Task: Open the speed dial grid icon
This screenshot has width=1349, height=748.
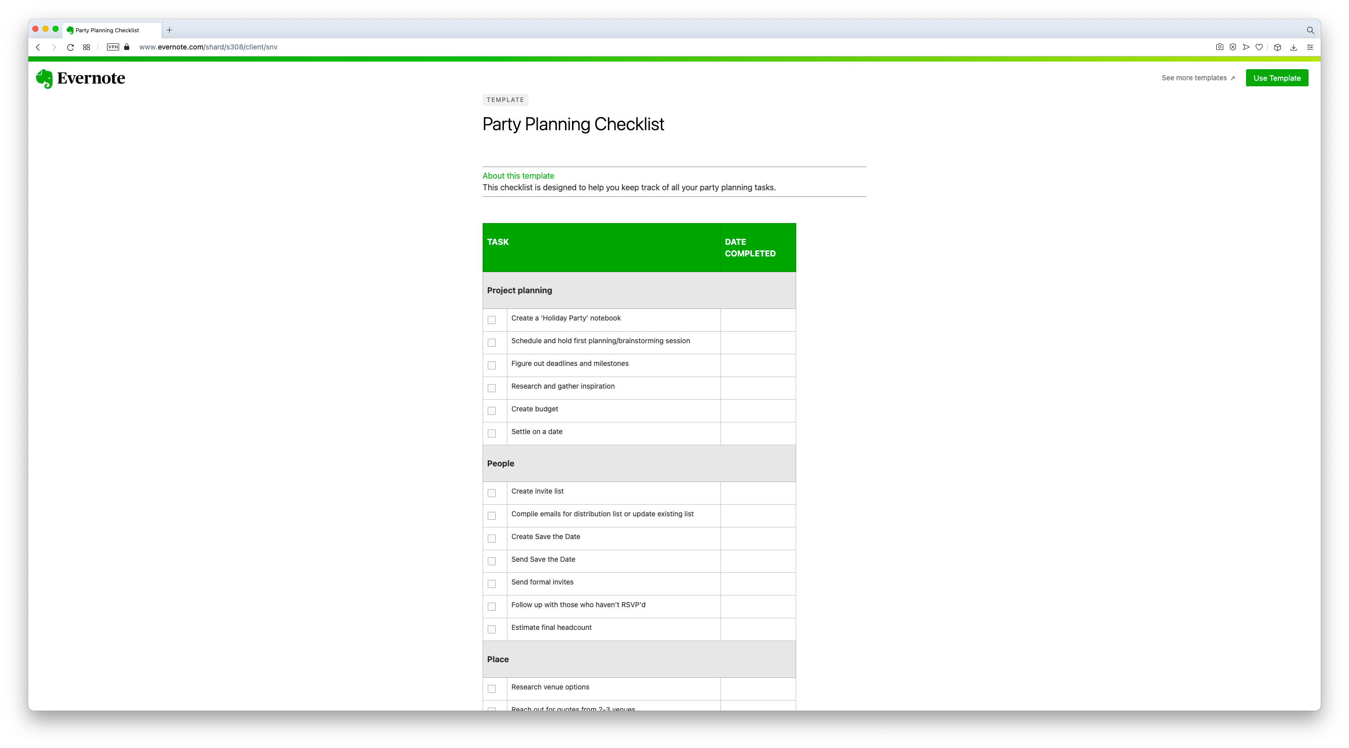Action: pos(86,47)
